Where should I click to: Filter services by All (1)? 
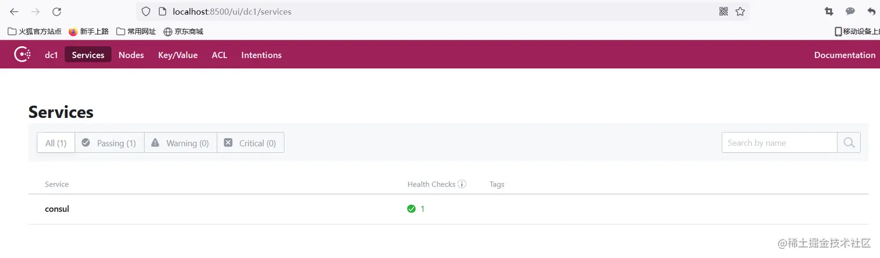[x=56, y=143]
